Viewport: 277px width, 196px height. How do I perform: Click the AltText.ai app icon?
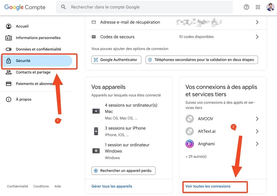[x=190, y=131]
